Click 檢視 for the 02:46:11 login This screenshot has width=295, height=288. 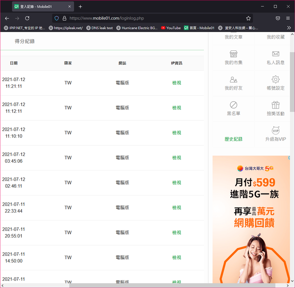(x=177, y=183)
